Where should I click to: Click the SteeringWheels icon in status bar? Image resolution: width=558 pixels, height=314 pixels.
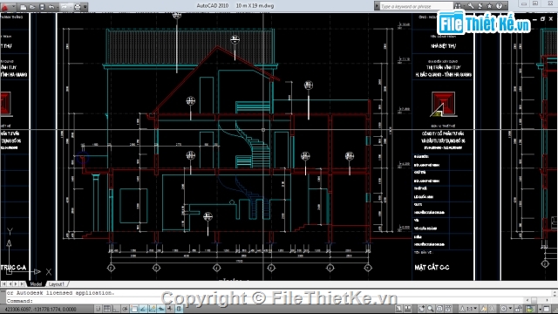click(439, 309)
